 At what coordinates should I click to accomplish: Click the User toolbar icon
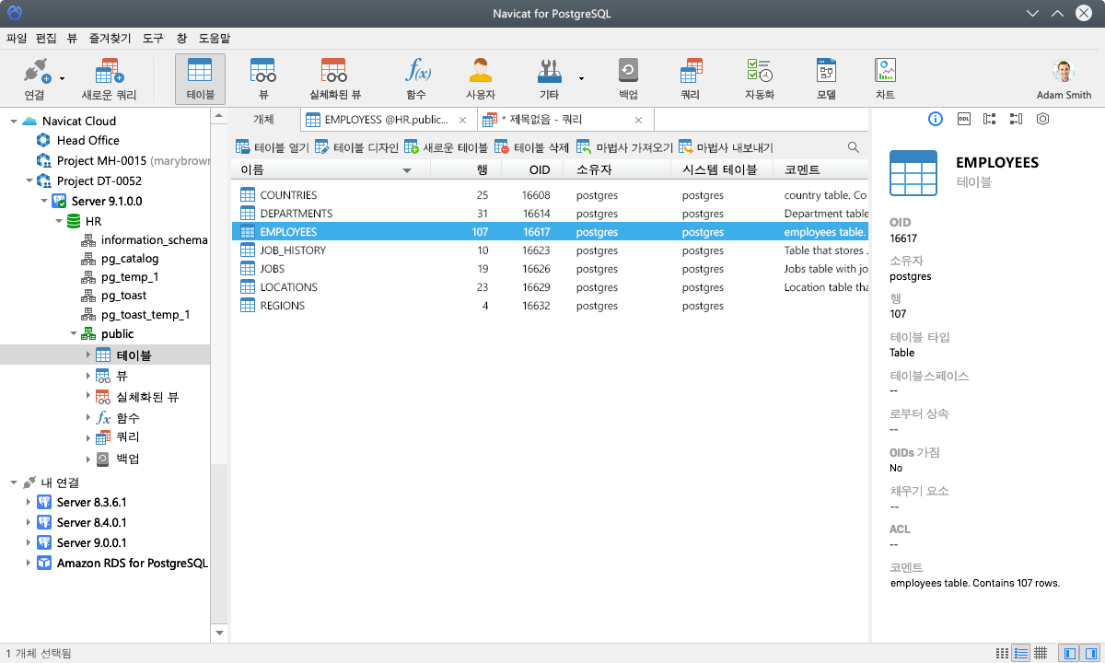click(480, 78)
